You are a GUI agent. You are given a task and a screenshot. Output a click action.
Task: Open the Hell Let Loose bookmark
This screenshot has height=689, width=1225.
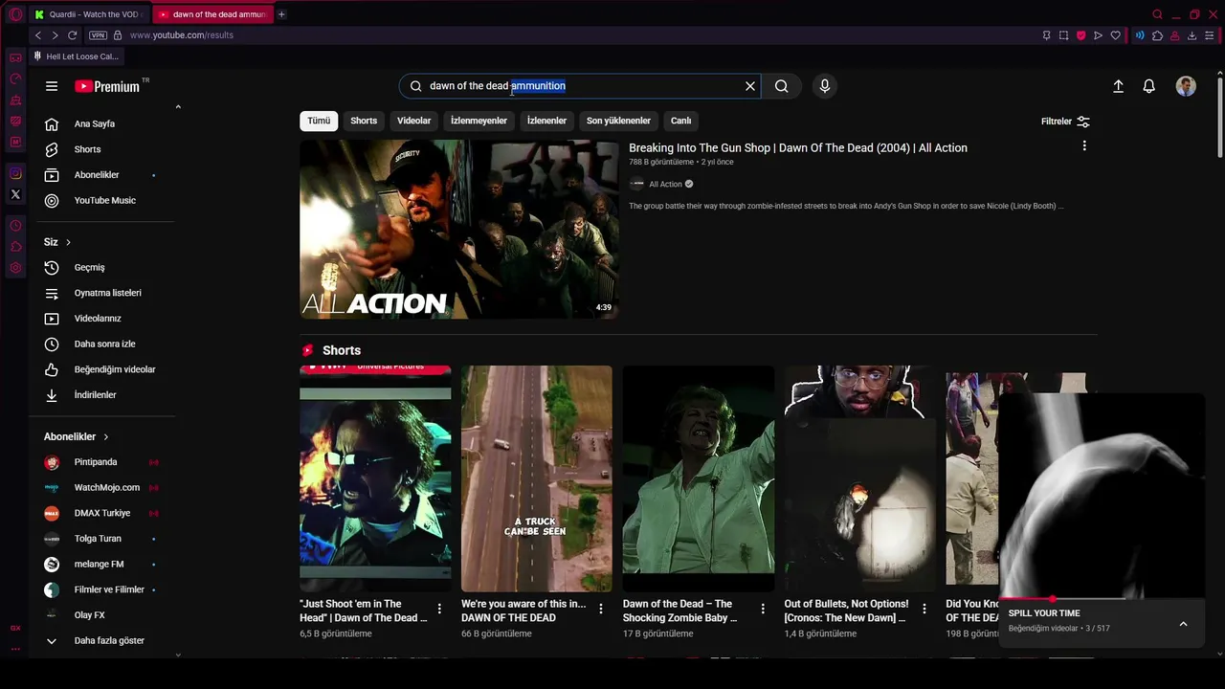[77, 56]
